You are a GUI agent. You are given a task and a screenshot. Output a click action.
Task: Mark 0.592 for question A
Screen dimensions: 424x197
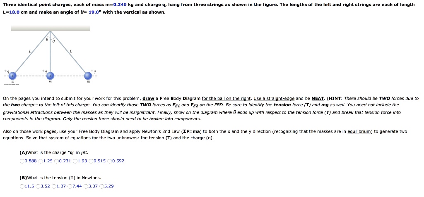coord(110,161)
